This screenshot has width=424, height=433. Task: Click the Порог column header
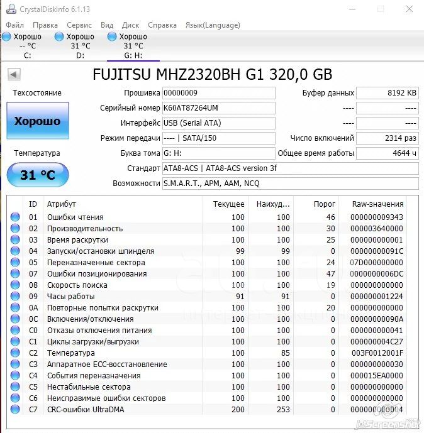point(316,204)
